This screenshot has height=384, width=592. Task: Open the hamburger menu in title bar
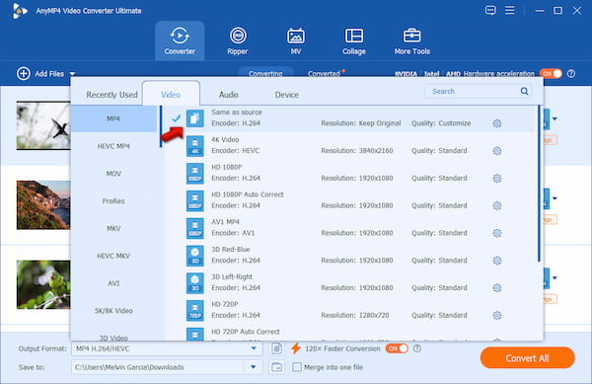tap(510, 10)
